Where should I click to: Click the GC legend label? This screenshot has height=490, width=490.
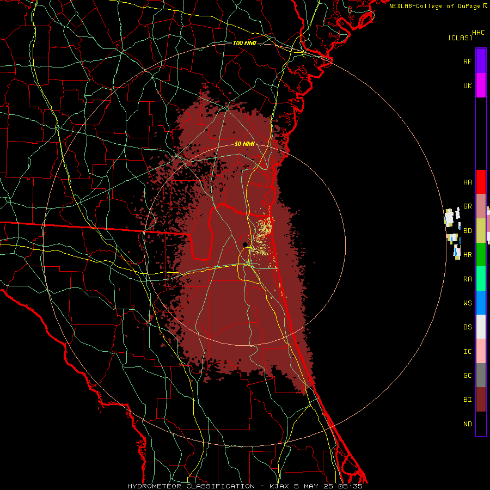tap(467, 376)
